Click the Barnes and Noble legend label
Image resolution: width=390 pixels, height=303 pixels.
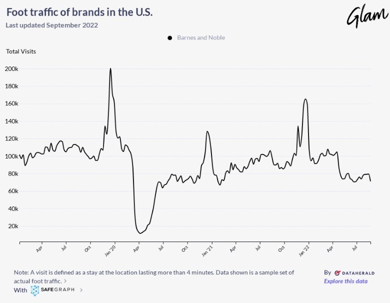[x=200, y=38]
